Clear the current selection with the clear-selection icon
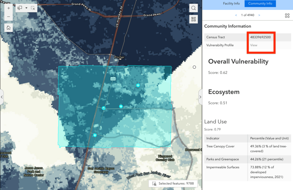This screenshot has width=293, height=190. [33, 8]
